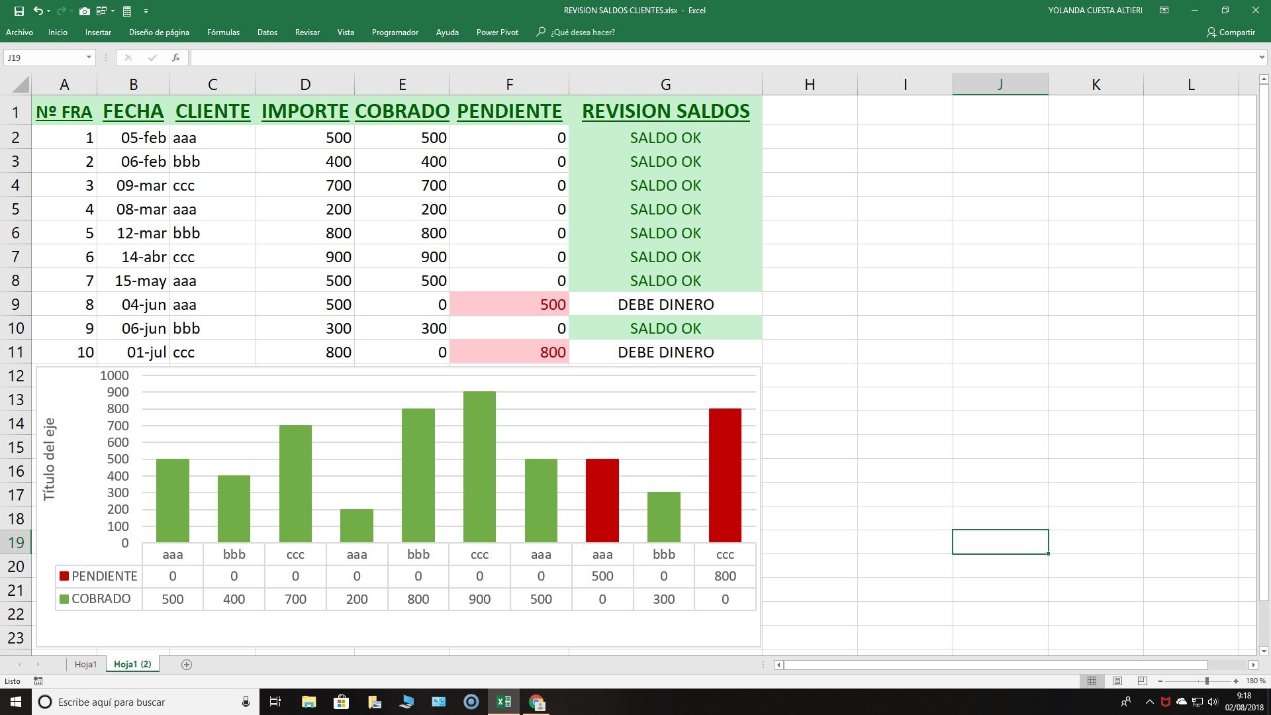Click the Título del eje axis title
This screenshot has height=715, width=1271.
coord(49,459)
